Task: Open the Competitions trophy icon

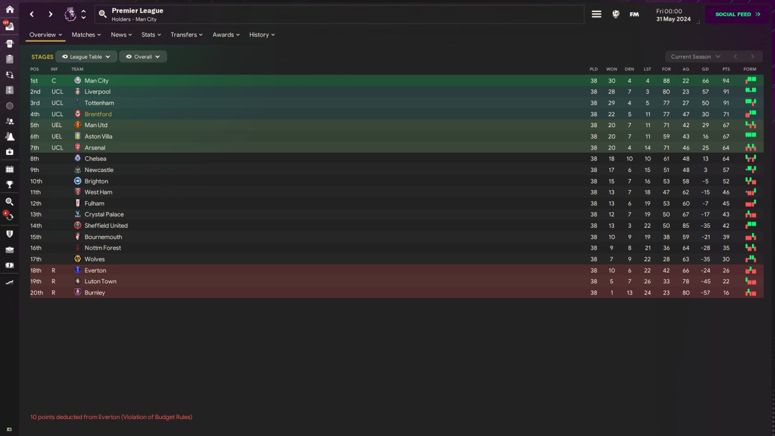Action: click(9, 185)
